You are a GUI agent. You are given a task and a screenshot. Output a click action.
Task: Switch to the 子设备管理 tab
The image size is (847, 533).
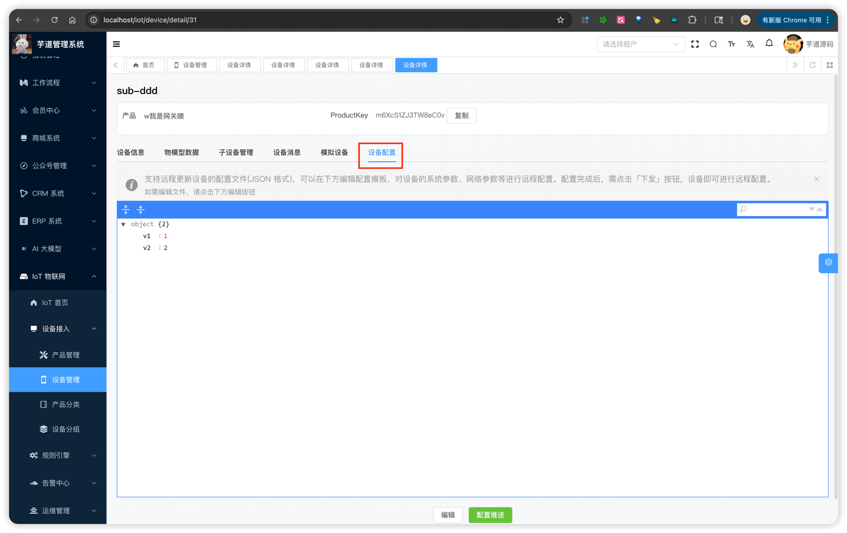point(236,152)
